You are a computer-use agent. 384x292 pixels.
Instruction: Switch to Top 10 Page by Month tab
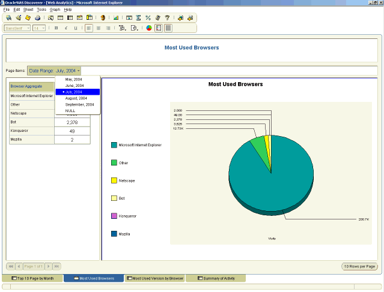32,279
